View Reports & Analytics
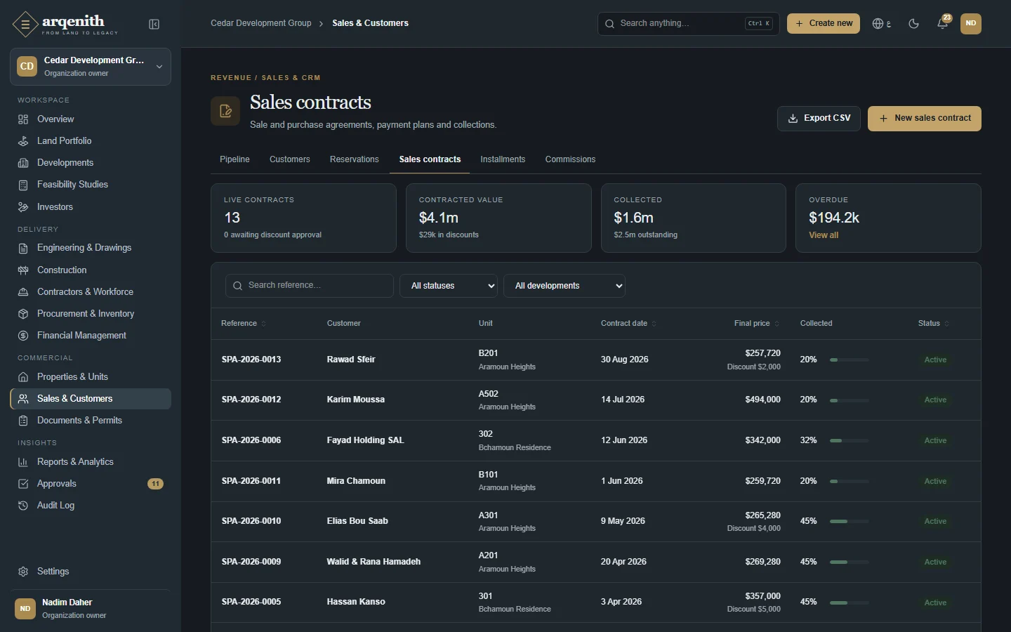 [x=91, y=462]
